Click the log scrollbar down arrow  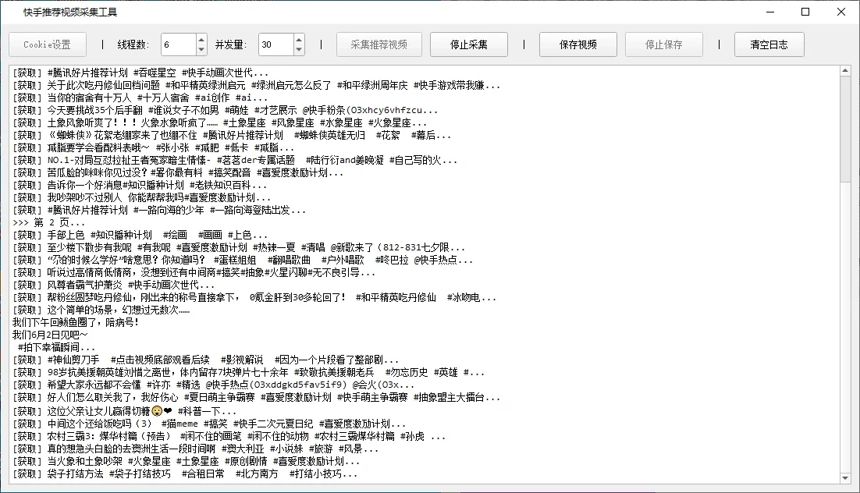pyautogui.click(x=845, y=478)
